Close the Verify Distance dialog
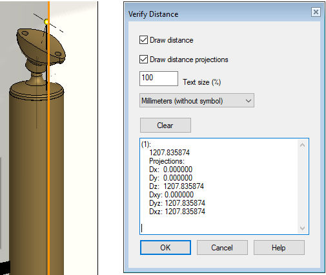The image size is (326, 275). click(316, 12)
